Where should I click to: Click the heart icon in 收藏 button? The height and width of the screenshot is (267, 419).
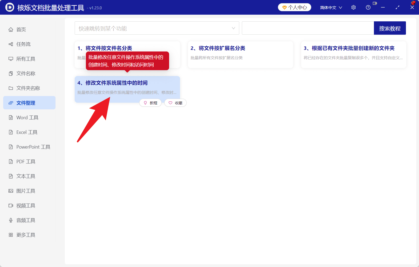pyautogui.click(x=170, y=103)
